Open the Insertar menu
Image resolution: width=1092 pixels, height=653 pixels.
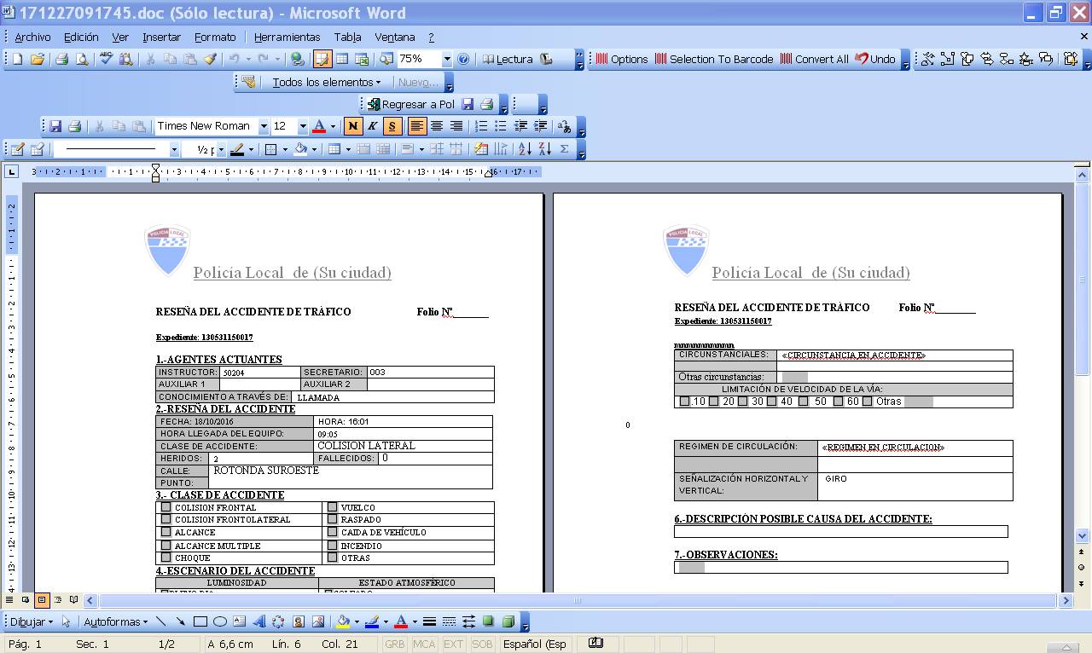[x=161, y=37]
